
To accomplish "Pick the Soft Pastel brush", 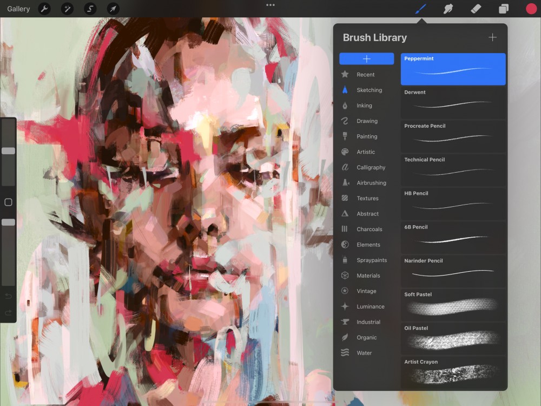I will tap(453, 304).
